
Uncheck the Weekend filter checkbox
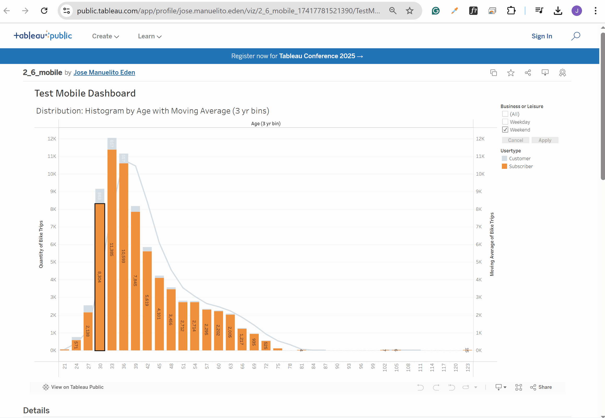(505, 130)
